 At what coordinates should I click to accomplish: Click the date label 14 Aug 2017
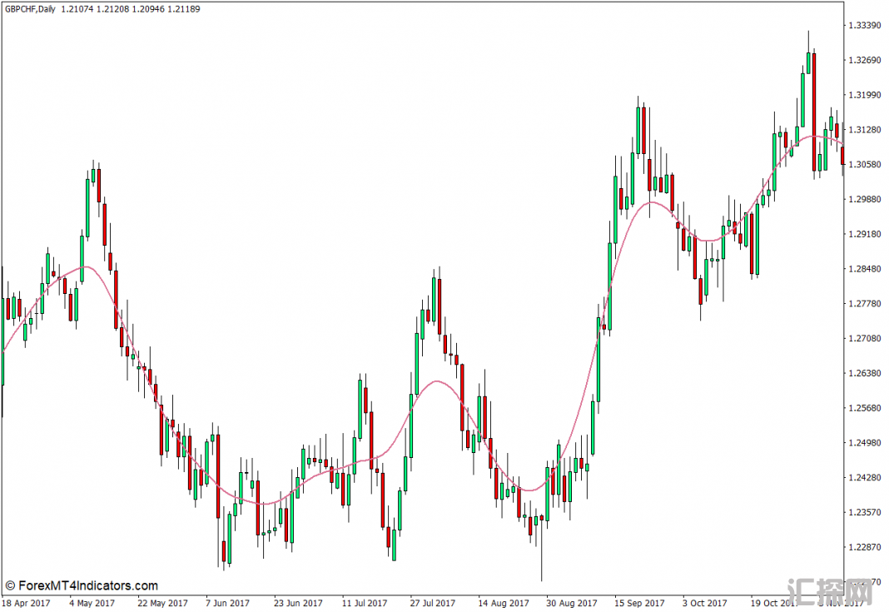click(504, 603)
